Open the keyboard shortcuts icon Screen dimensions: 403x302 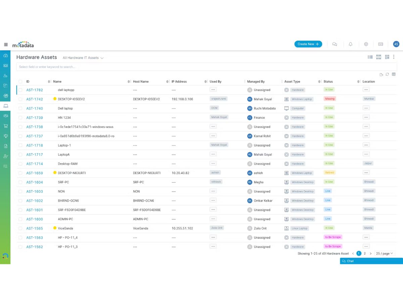pyautogui.click(x=380, y=44)
